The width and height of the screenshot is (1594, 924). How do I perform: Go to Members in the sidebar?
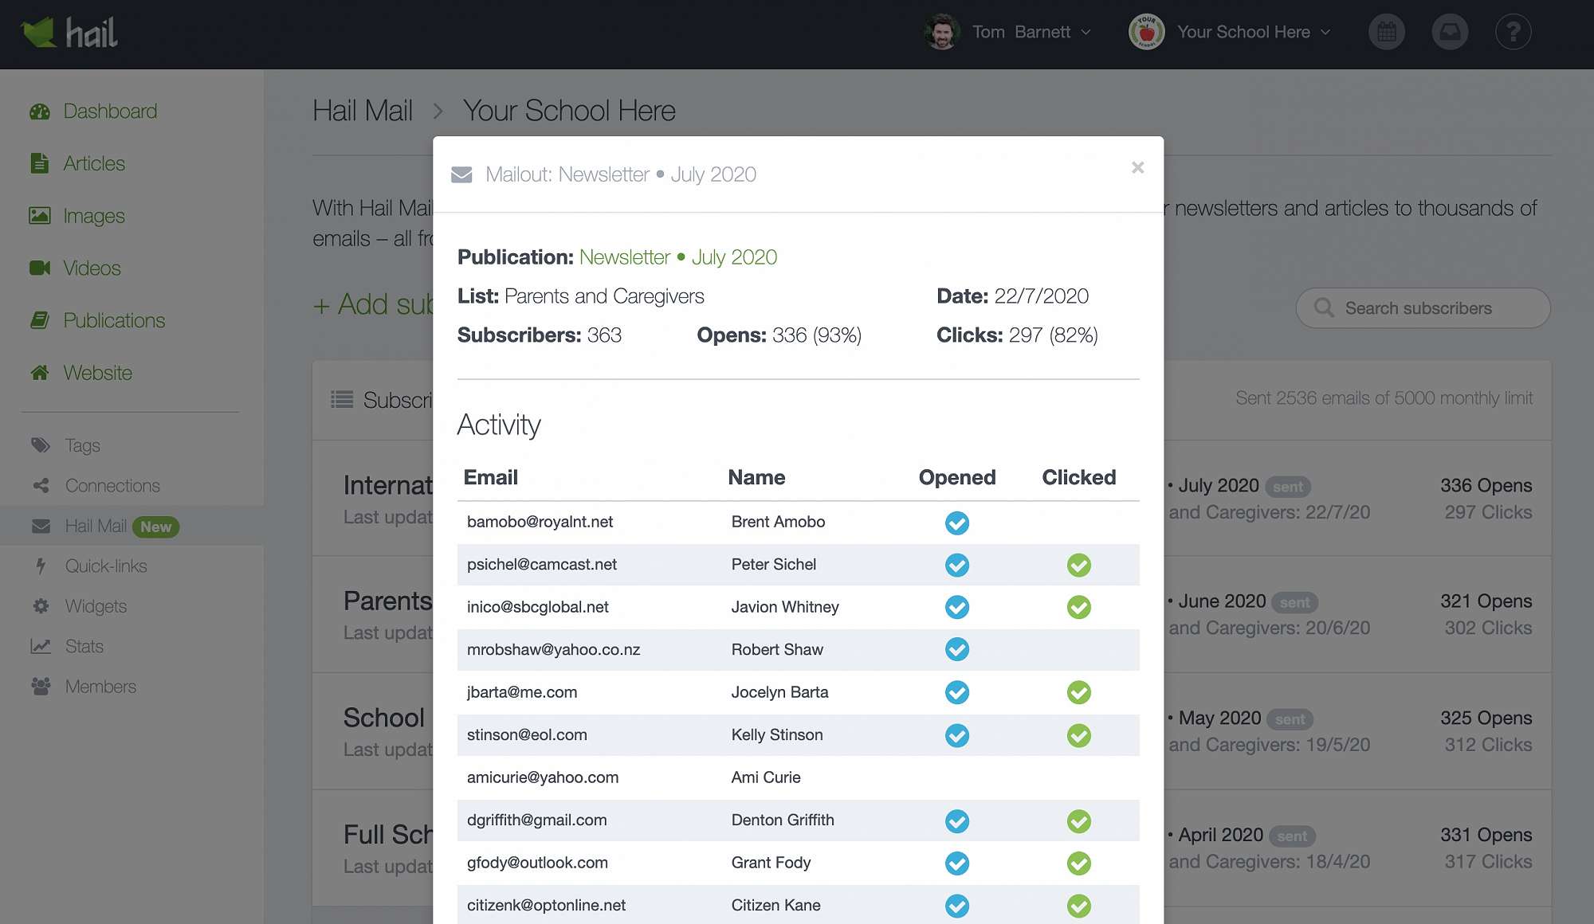pyautogui.click(x=100, y=687)
